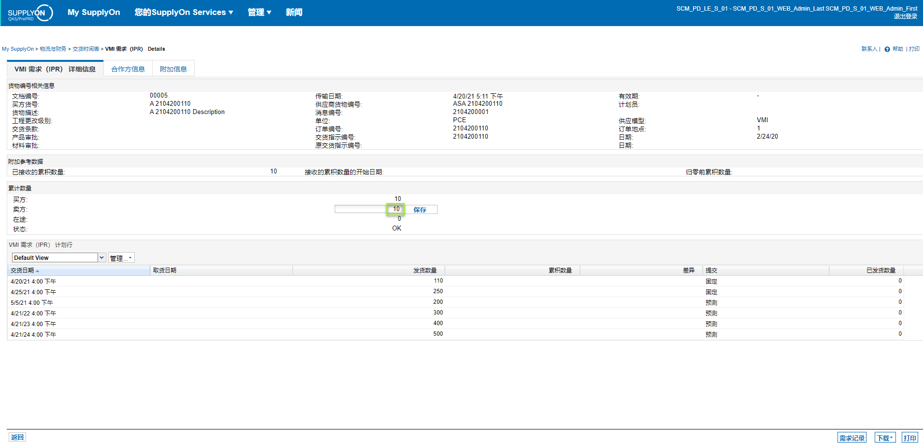Click buyer part number A 2104200110
The height and width of the screenshot is (443, 923).
coord(170,104)
